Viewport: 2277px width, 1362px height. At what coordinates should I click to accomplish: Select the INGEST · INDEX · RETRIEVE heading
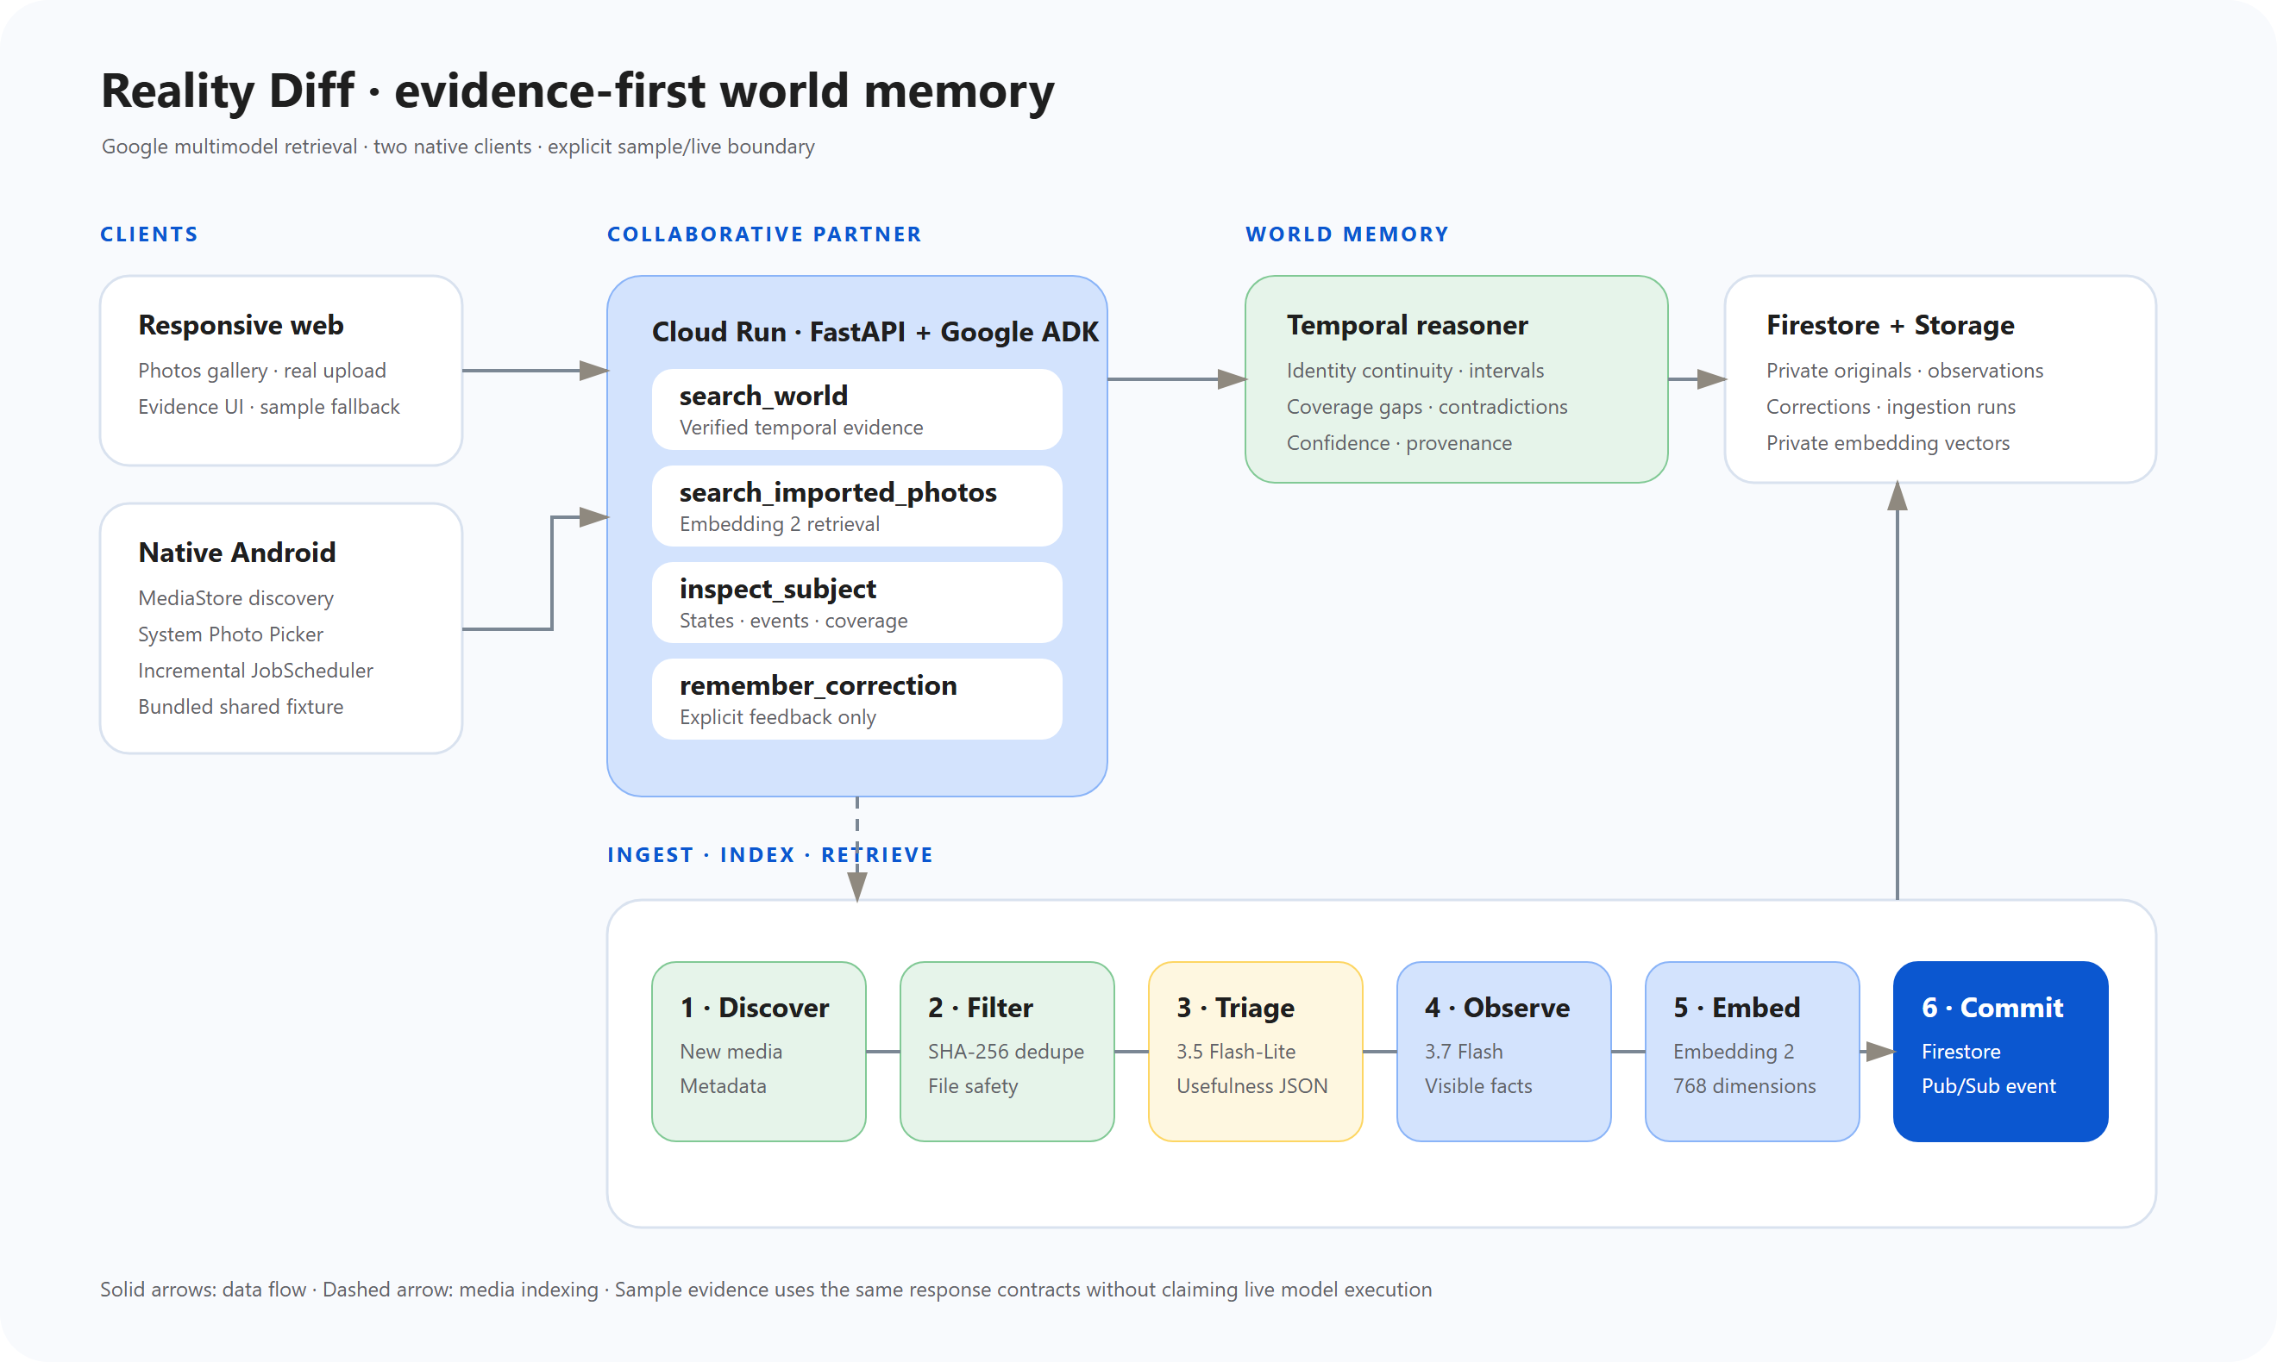(769, 854)
